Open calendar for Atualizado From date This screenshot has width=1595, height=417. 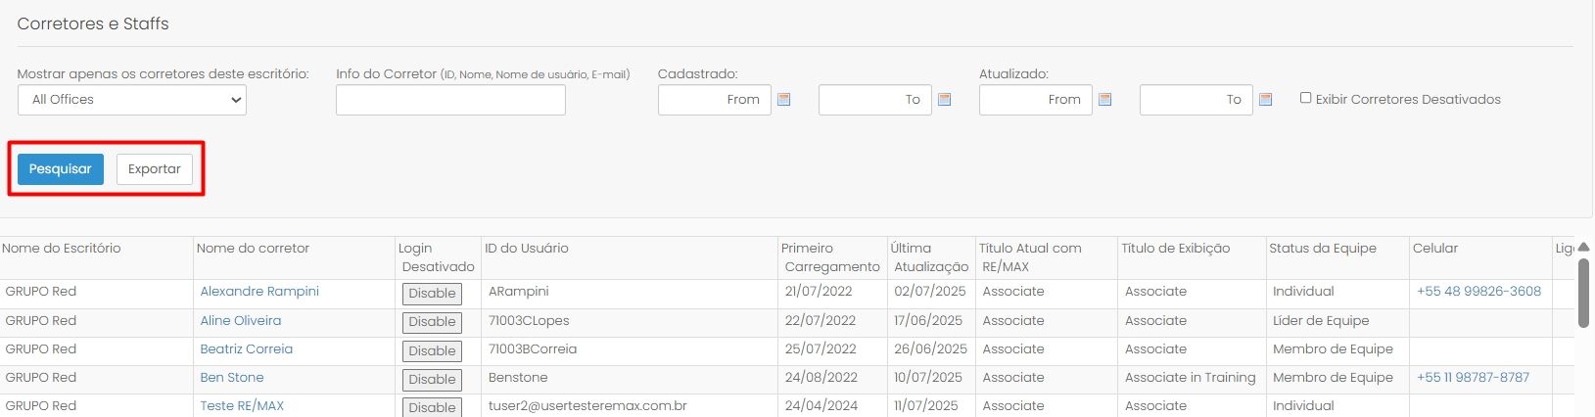(1104, 100)
